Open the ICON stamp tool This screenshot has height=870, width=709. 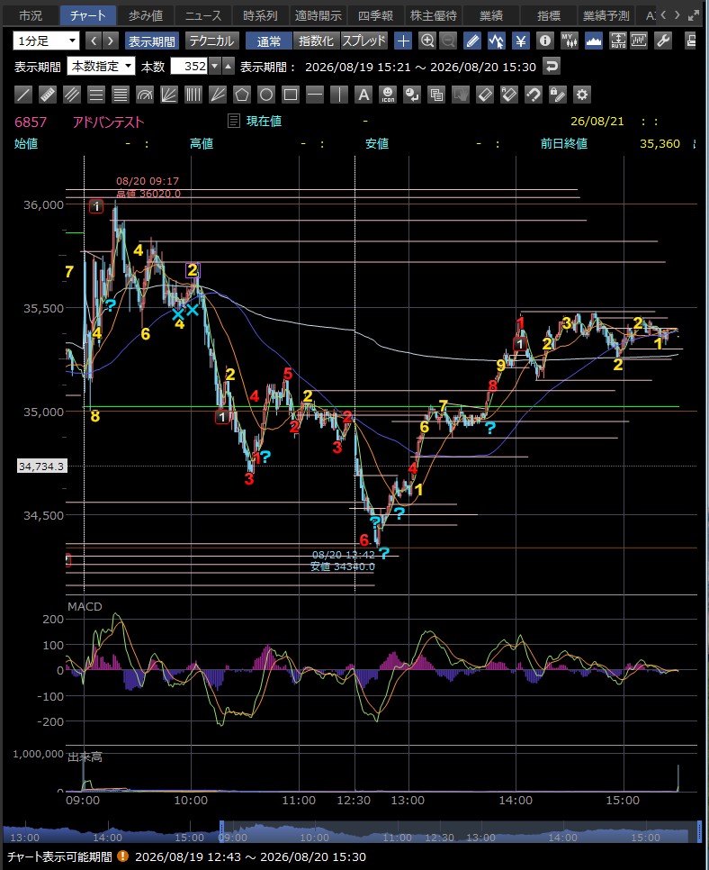tap(388, 95)
